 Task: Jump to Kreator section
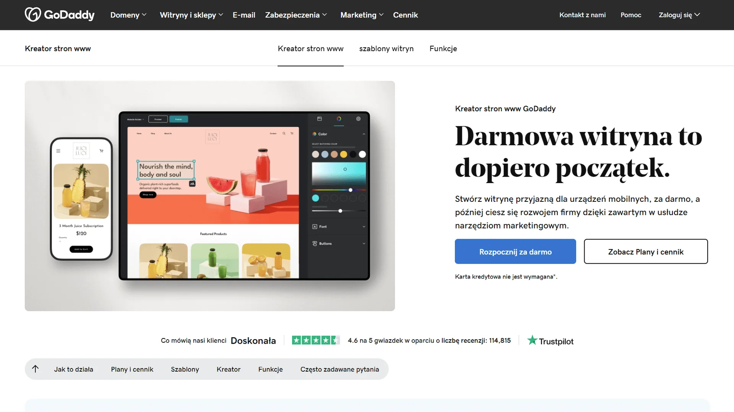point(229,369)
